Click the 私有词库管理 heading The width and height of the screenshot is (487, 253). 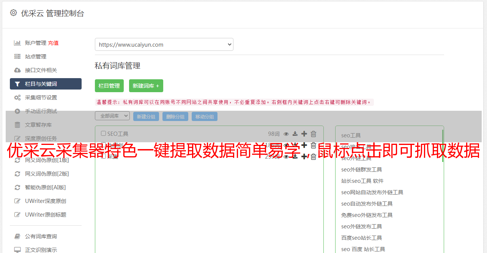(x=118, y=66)
